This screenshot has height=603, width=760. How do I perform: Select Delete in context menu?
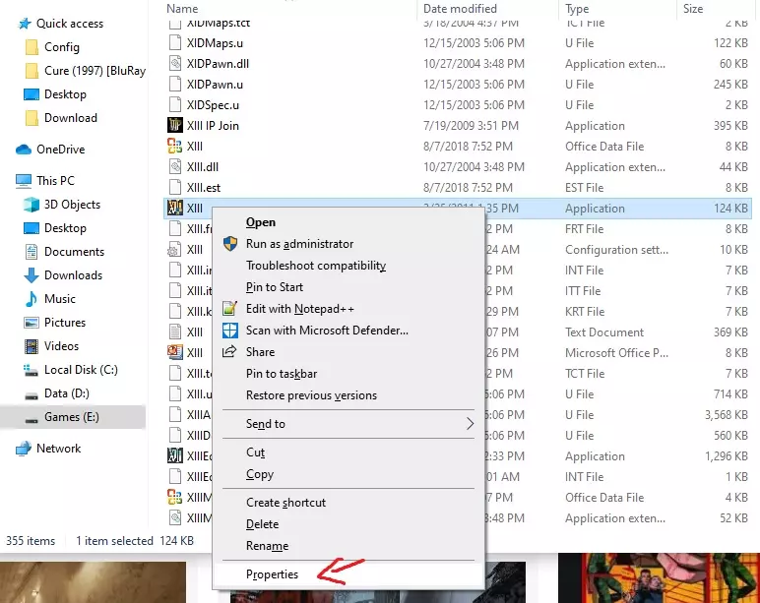[262, 524]
